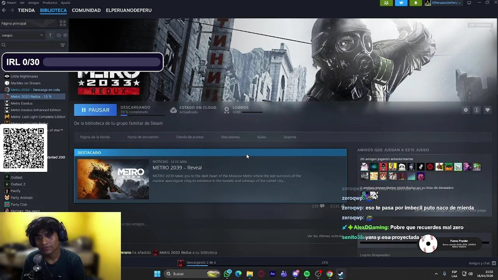
Task: Open the Juegos library filter dropdown
Action: point(22,35)
